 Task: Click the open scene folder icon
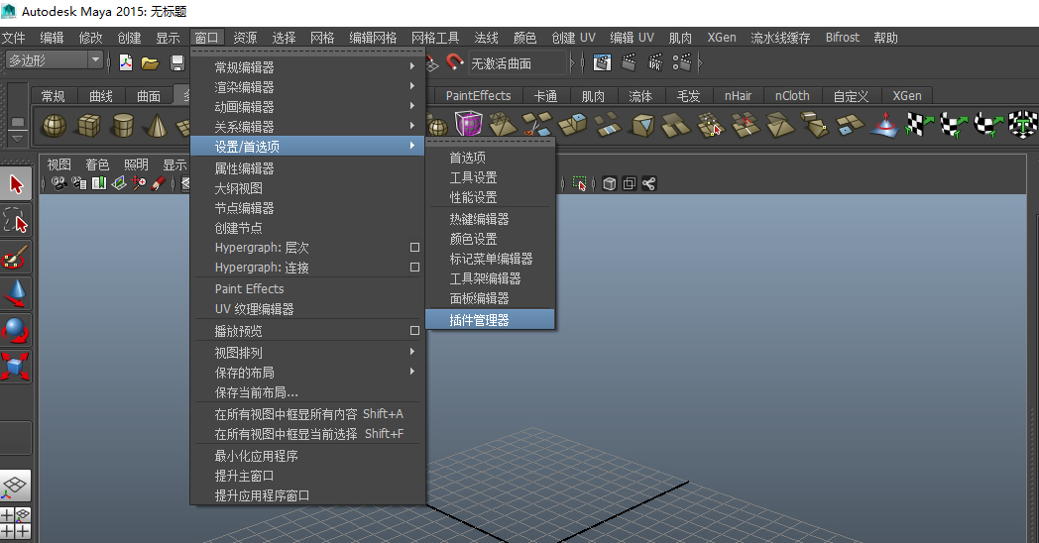151,63
